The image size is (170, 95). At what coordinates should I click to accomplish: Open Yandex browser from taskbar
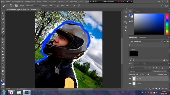[11, 93]
